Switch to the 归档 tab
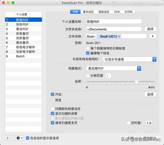The height and width of the screenshot is (145, 164). 75,12
